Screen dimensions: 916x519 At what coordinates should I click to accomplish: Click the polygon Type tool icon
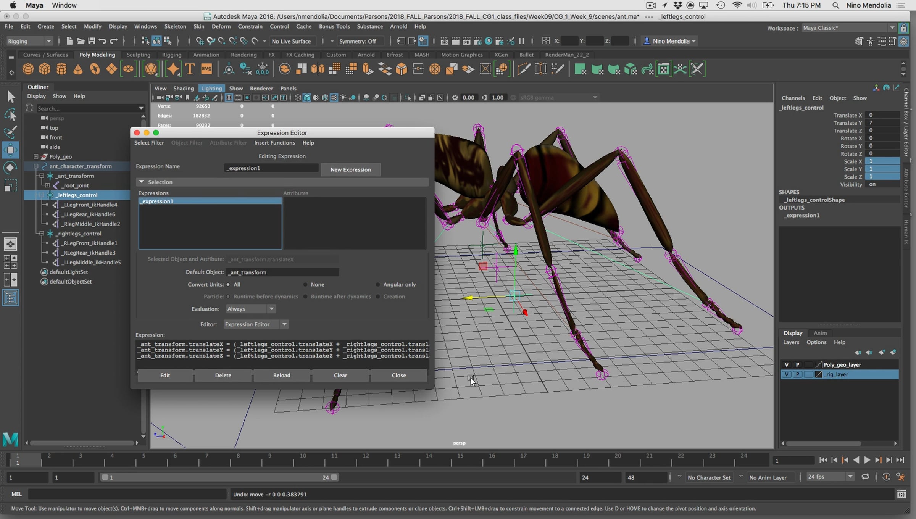pyautogui.click(x=190, y=69)
